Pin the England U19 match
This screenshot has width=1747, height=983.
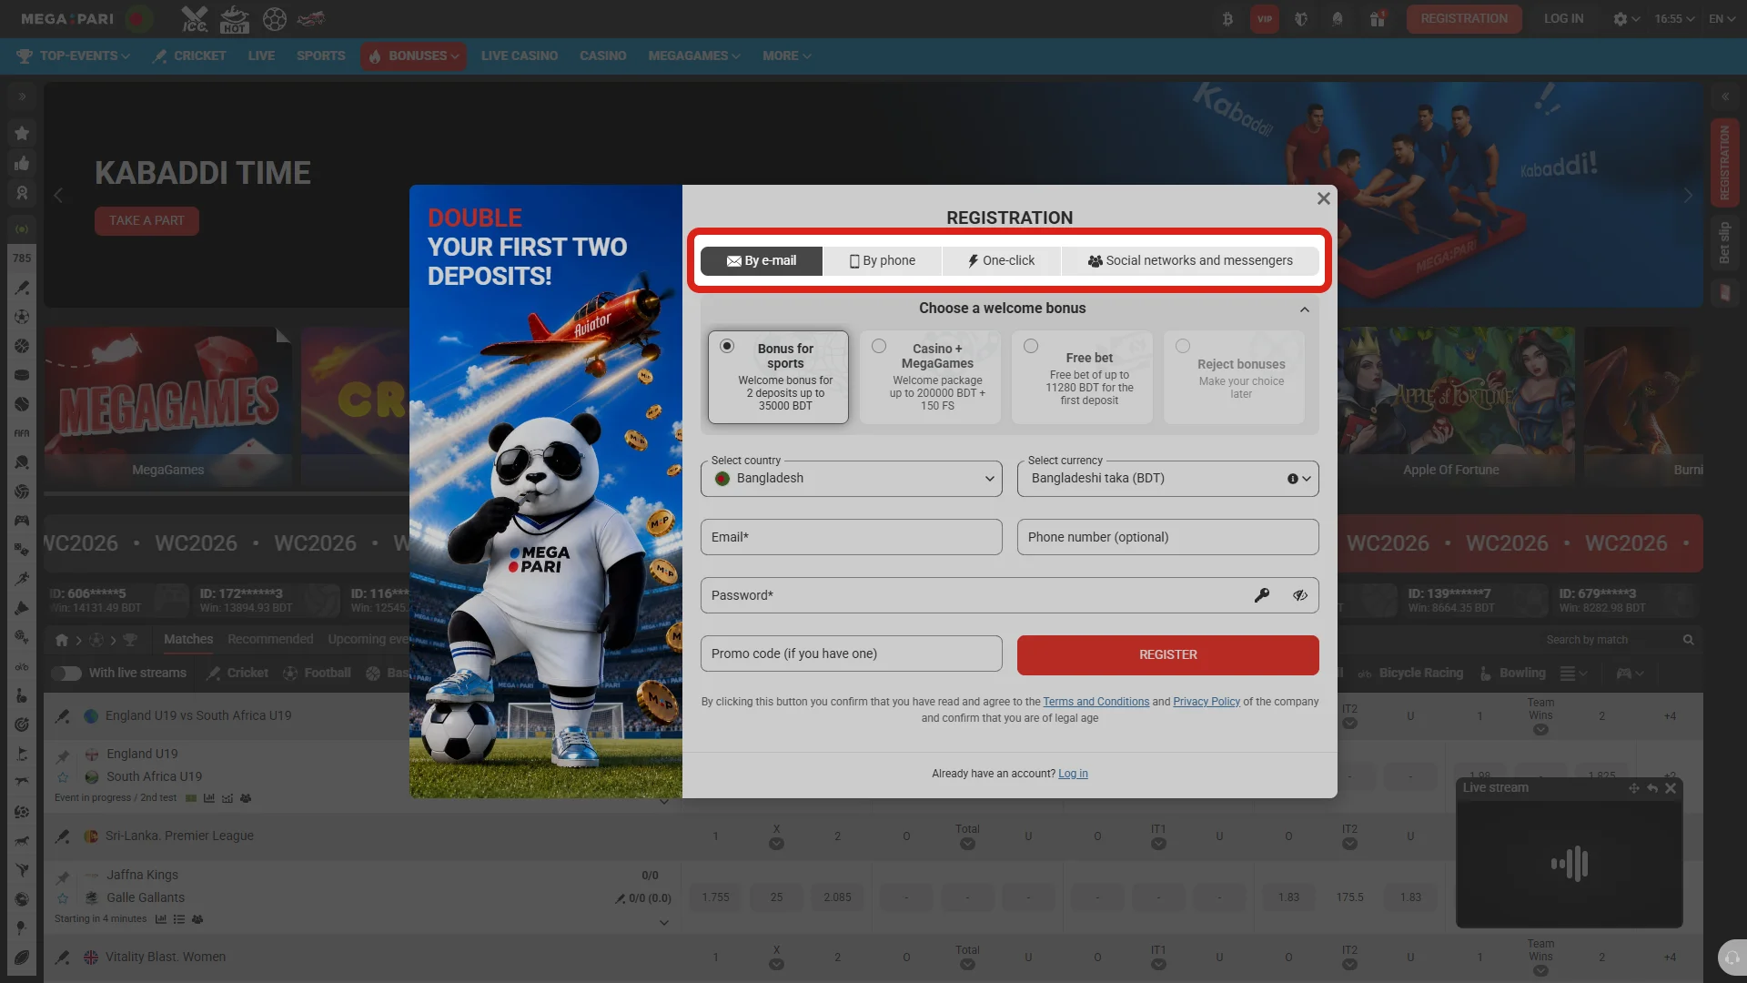coord(63,755)
